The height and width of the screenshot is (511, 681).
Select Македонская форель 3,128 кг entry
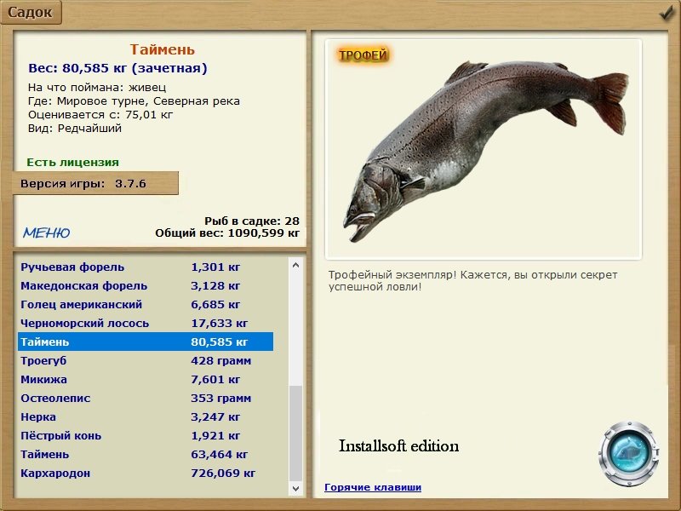point(146,285)
